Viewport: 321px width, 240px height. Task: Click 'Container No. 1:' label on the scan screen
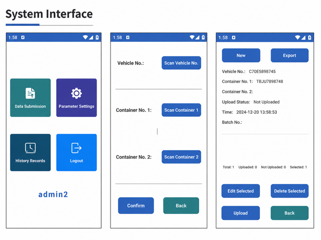pos(134,110)
